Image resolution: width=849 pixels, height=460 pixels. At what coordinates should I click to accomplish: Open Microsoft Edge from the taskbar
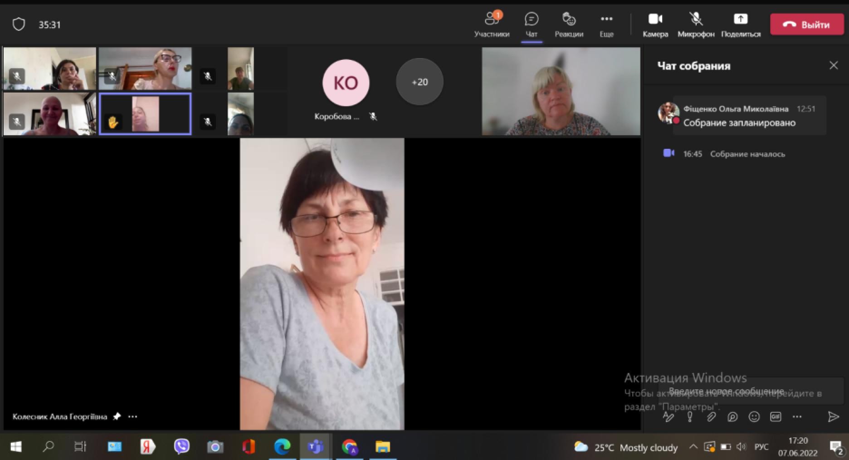tap(282, 447)
